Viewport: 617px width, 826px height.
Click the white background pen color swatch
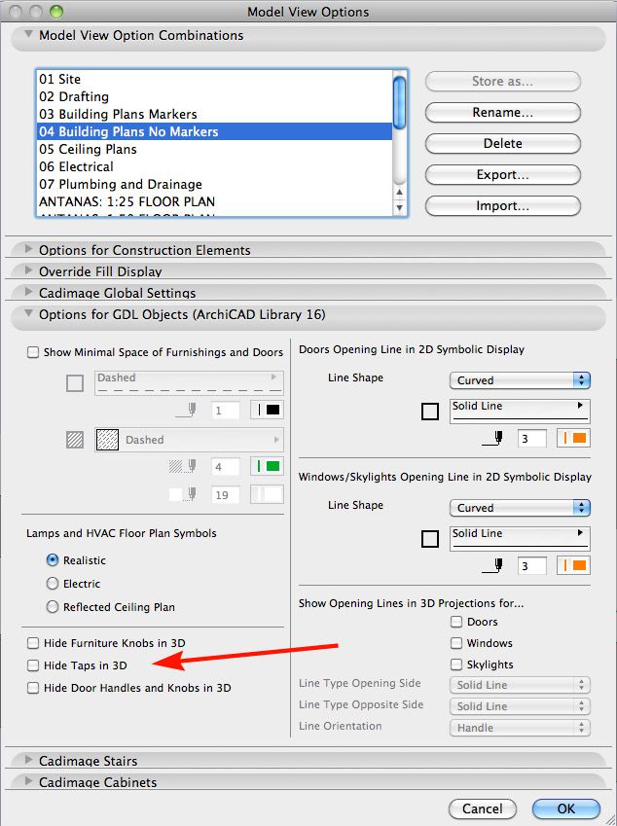point(267,494)
